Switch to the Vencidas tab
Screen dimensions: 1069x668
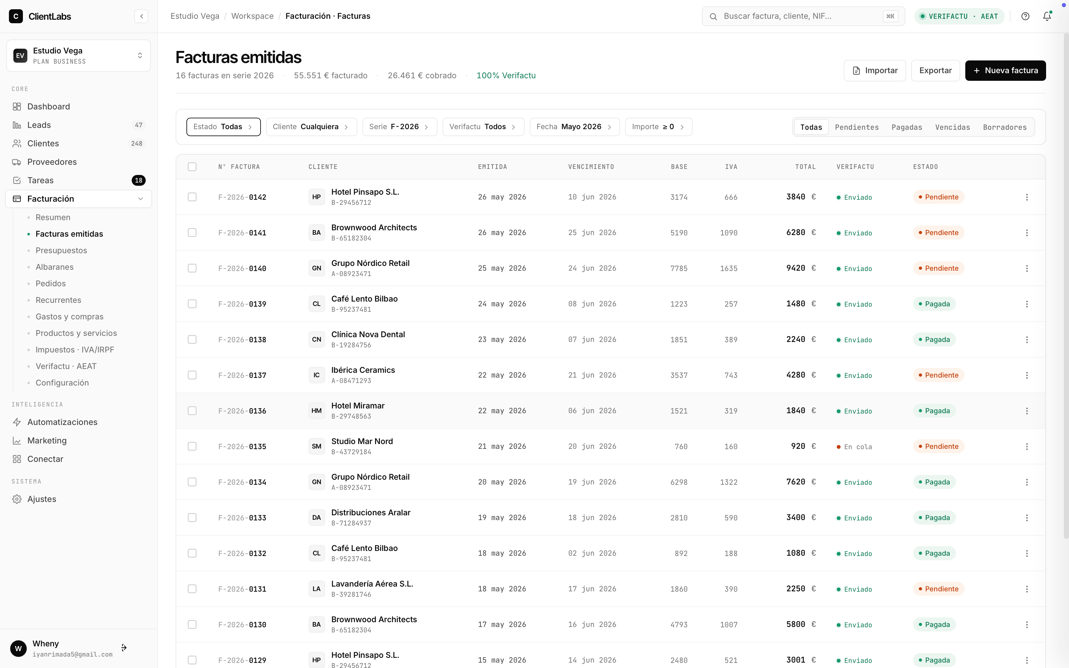952,127
